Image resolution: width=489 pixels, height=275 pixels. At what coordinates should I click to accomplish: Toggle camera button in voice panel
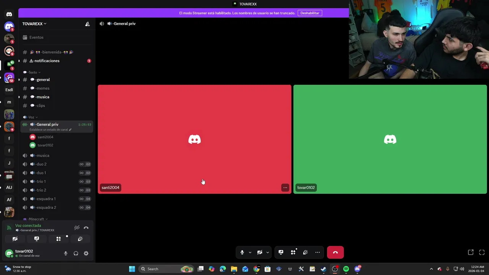[15, 239]
